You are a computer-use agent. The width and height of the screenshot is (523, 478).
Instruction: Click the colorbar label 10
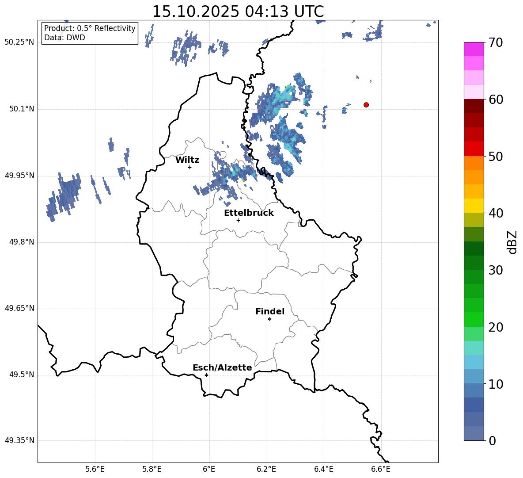pos(496,384)
